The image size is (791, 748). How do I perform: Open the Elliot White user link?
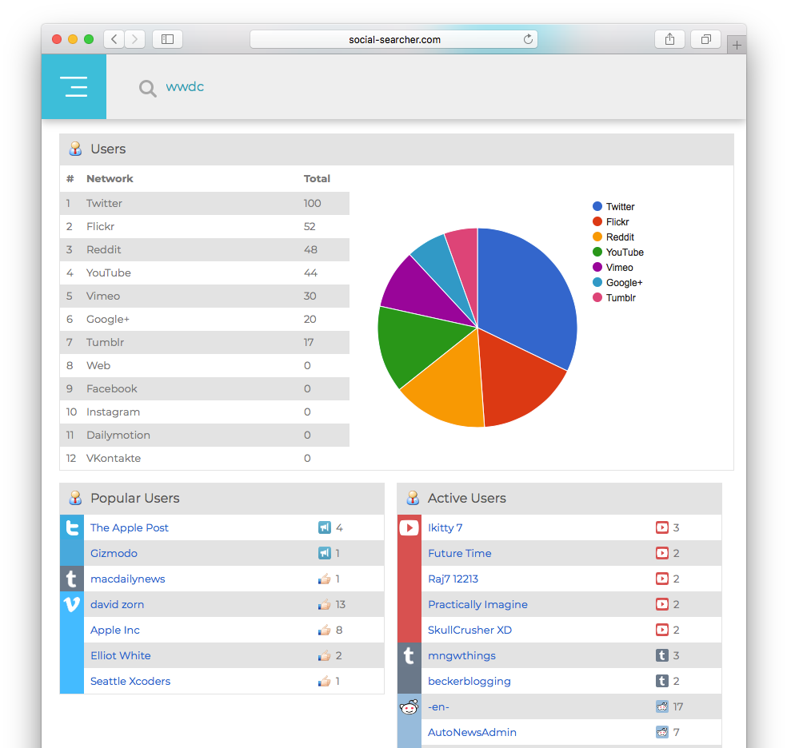click(121, 655)
